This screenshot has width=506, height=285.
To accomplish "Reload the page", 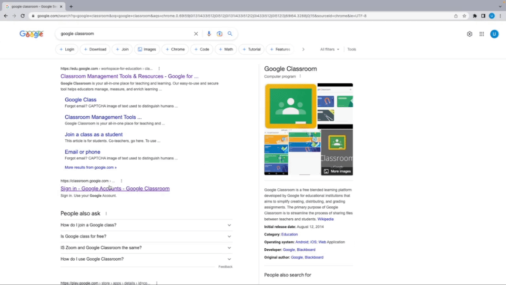I will coord(22,16).
